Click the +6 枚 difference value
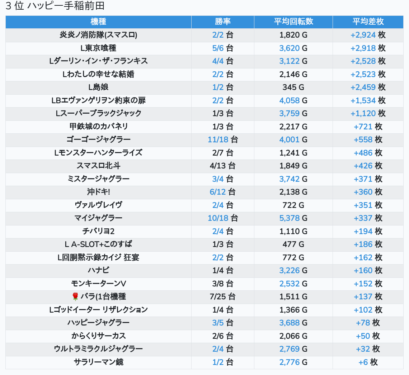 click(368, 362)
